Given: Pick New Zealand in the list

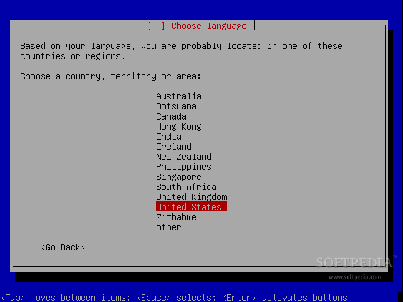Looking at the screenshot, I should [x=184, y=157].
